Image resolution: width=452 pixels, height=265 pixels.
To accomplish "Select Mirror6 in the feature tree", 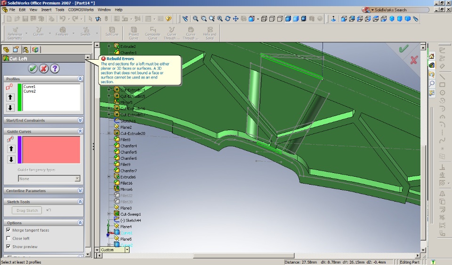I will pyautogui.click(x=126, y=189).
